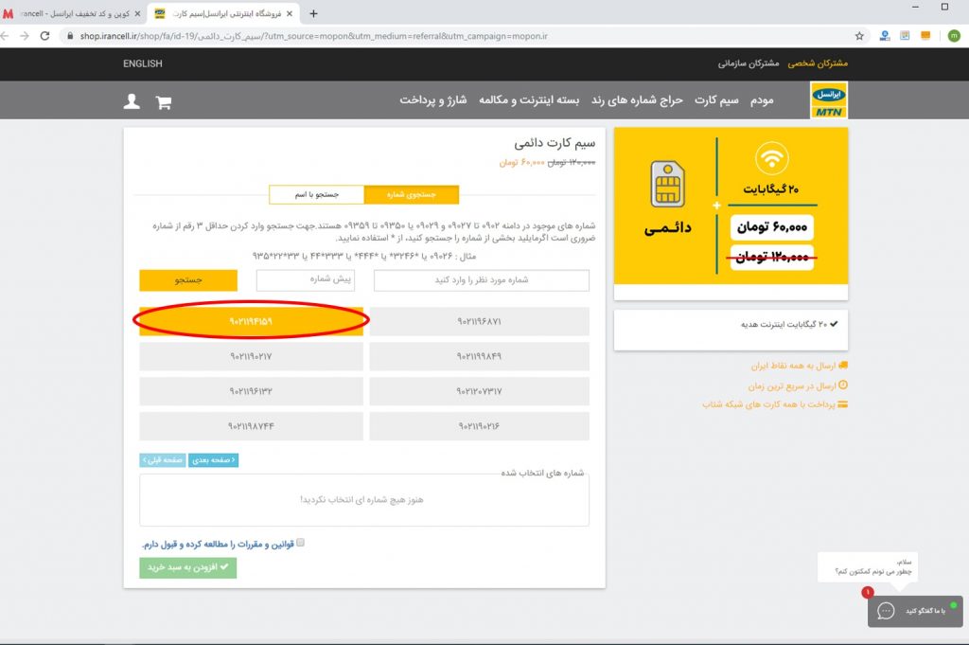Click the browser forward arrow

(24, 36)
